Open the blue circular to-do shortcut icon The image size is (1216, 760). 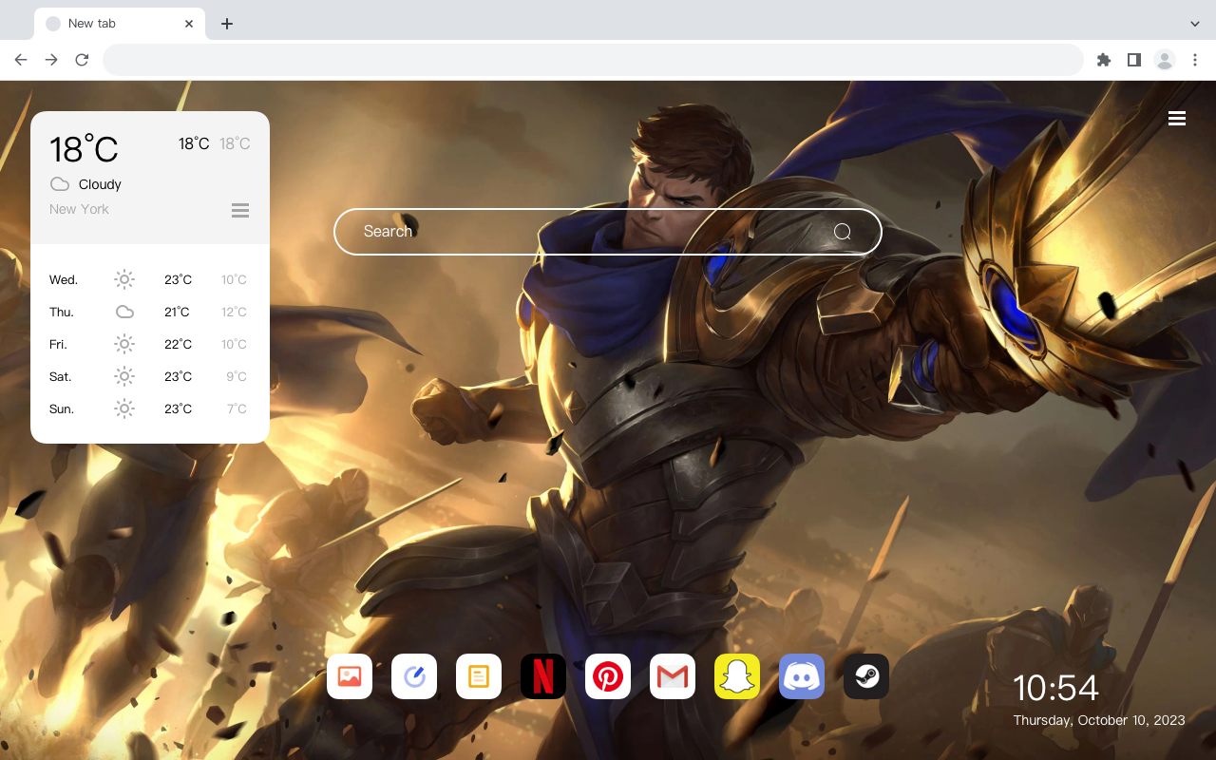pyautogui.click(x=414, y=676)
